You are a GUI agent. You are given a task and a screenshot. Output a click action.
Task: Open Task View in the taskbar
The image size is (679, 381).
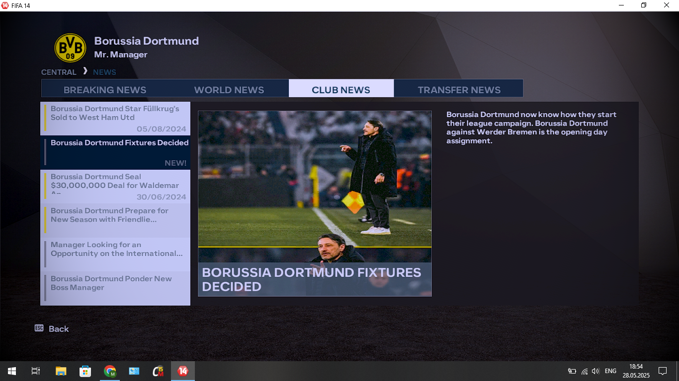36,371
